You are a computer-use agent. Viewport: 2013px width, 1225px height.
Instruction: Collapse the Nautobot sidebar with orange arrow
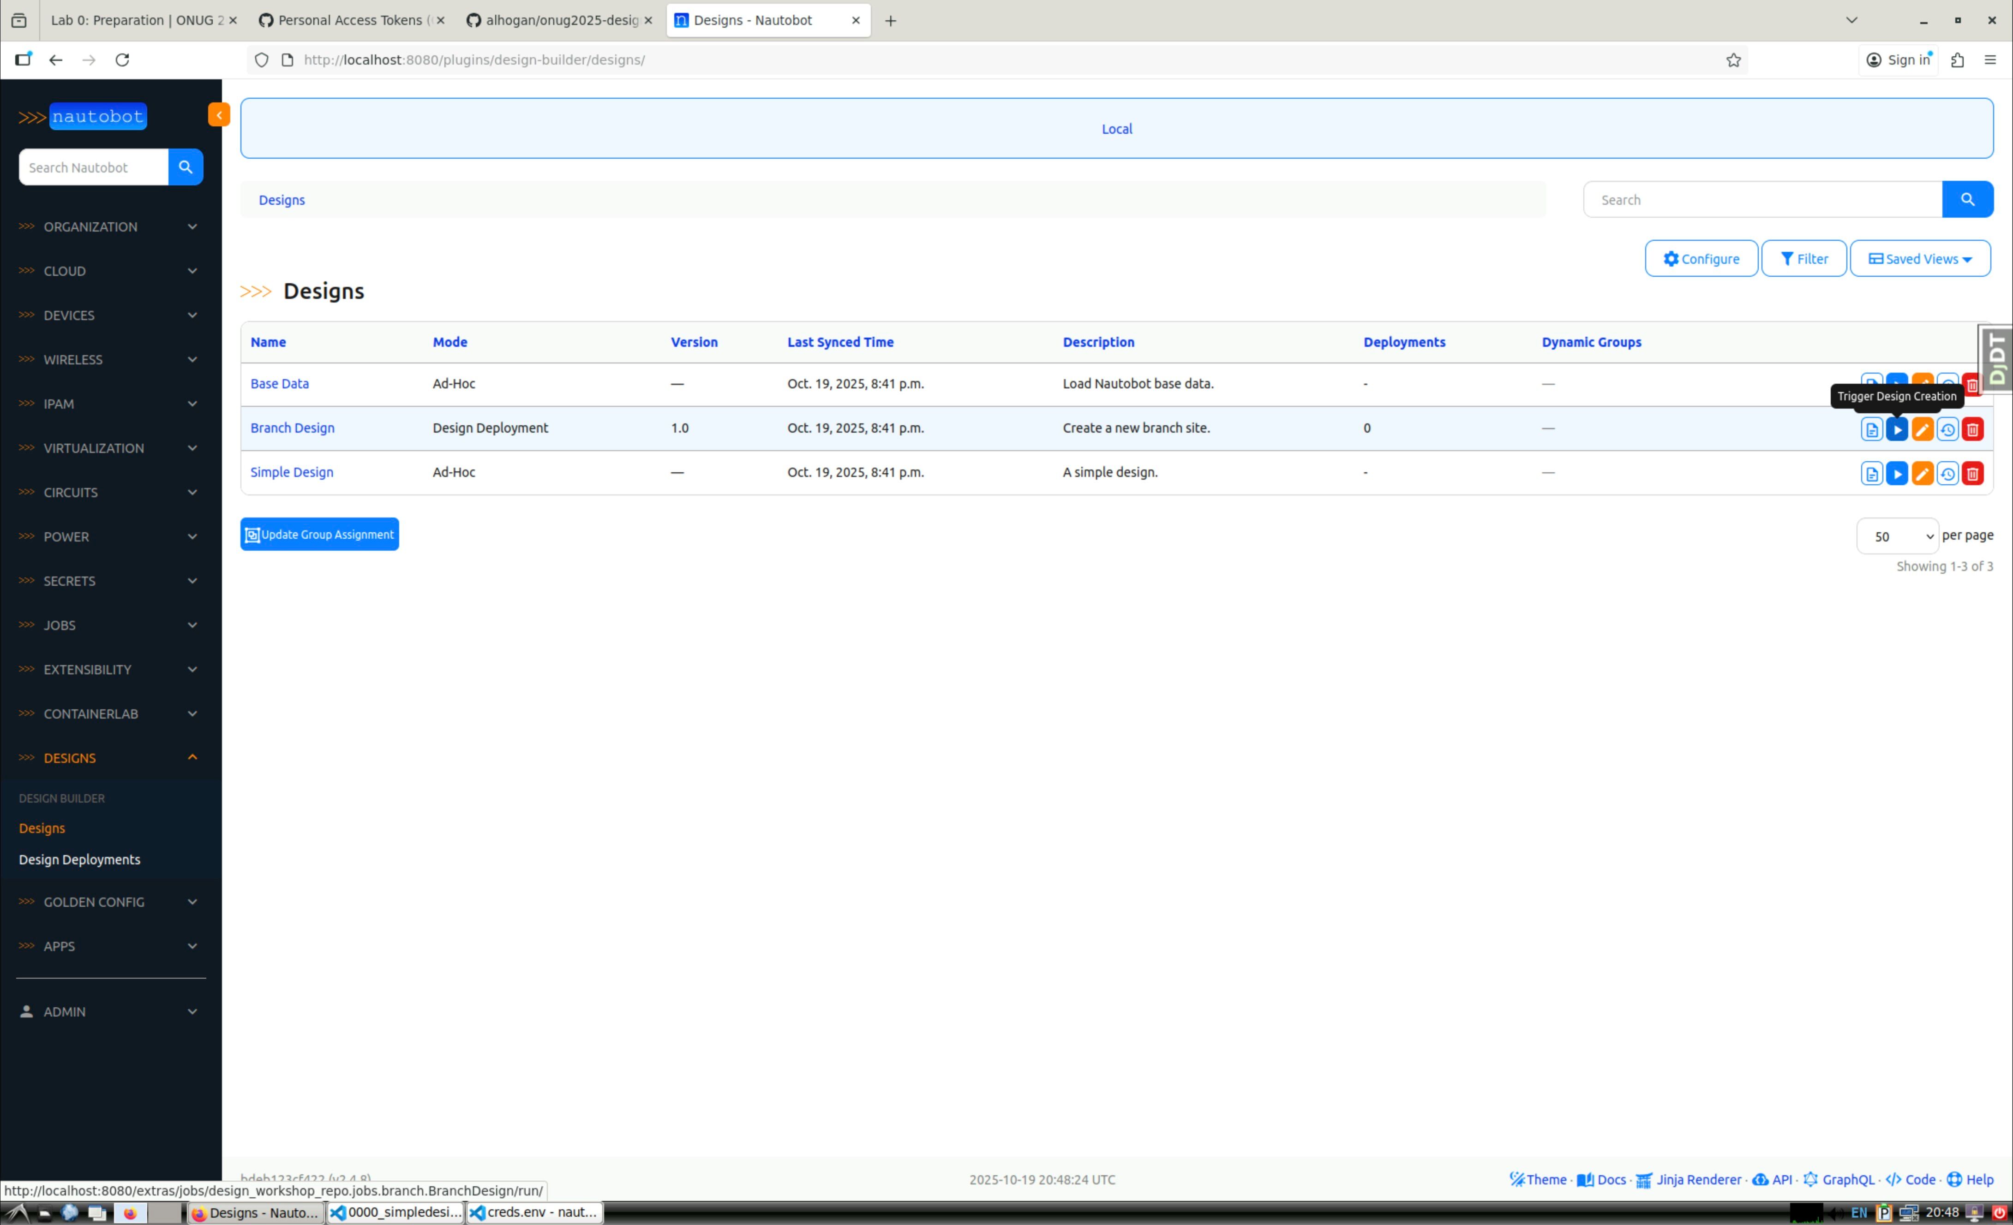[218, 115]
